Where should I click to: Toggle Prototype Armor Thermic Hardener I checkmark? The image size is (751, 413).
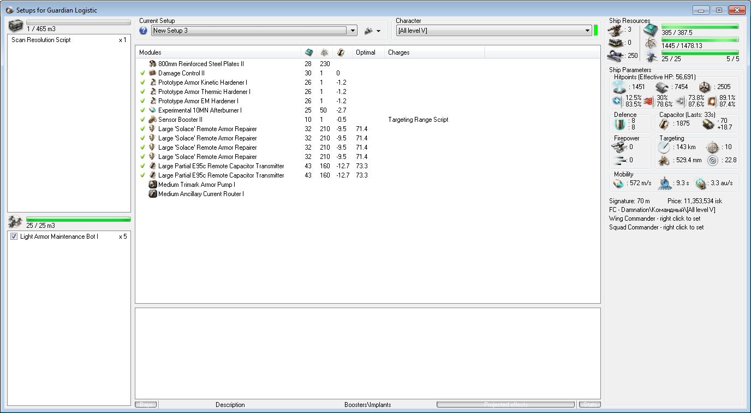(142, 92)
